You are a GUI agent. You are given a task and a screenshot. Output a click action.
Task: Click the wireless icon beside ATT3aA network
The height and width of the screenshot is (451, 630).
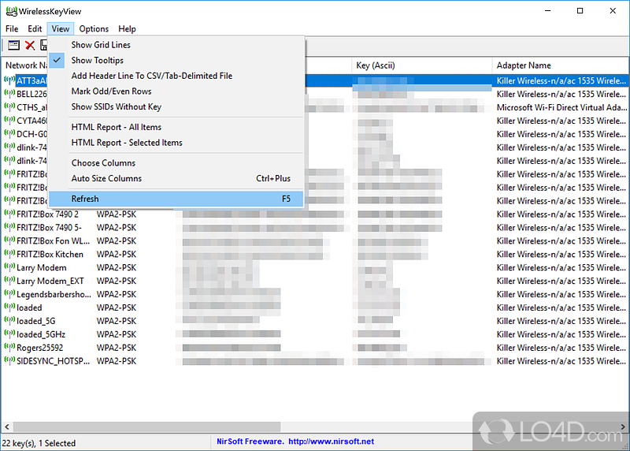(9, 80)
